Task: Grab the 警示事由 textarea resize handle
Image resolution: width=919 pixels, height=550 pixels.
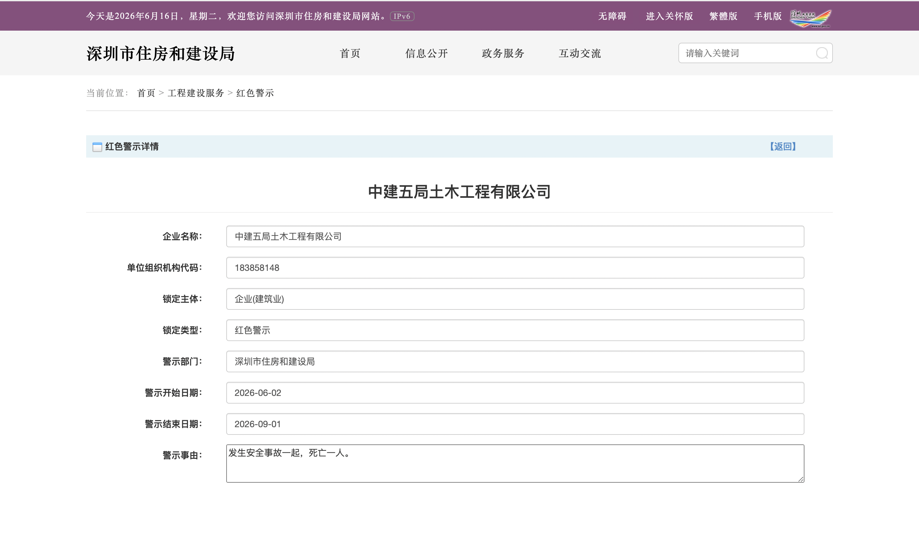Action: (801, 479)
